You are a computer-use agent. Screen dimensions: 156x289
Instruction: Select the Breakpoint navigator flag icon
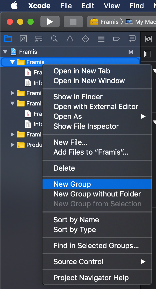pyautogui.click(x=116, y=39)
